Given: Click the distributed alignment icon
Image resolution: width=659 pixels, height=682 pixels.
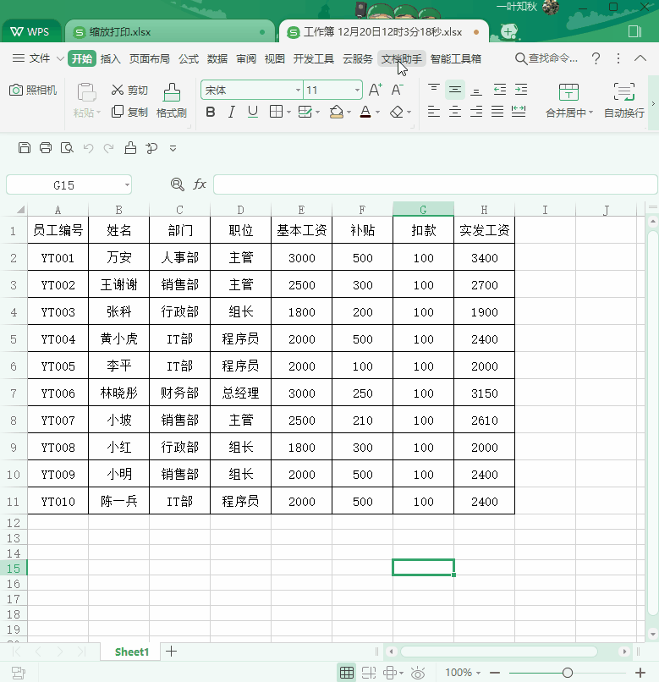Looking at the screenshot, I should coord(519,112).
